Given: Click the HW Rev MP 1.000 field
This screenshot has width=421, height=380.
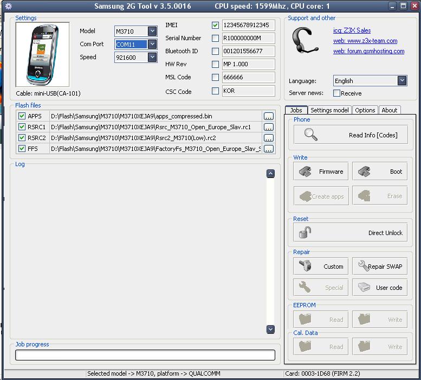Looking at the screenshot, I should [248, 64].
